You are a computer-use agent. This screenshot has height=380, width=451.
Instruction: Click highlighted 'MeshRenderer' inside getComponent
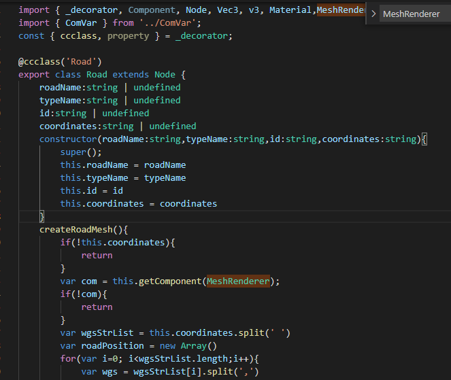pyautogui.click(x=238, y=281)
